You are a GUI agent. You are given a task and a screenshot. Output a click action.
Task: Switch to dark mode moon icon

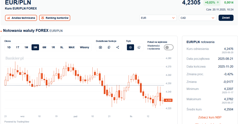click(x=139, y=47)
